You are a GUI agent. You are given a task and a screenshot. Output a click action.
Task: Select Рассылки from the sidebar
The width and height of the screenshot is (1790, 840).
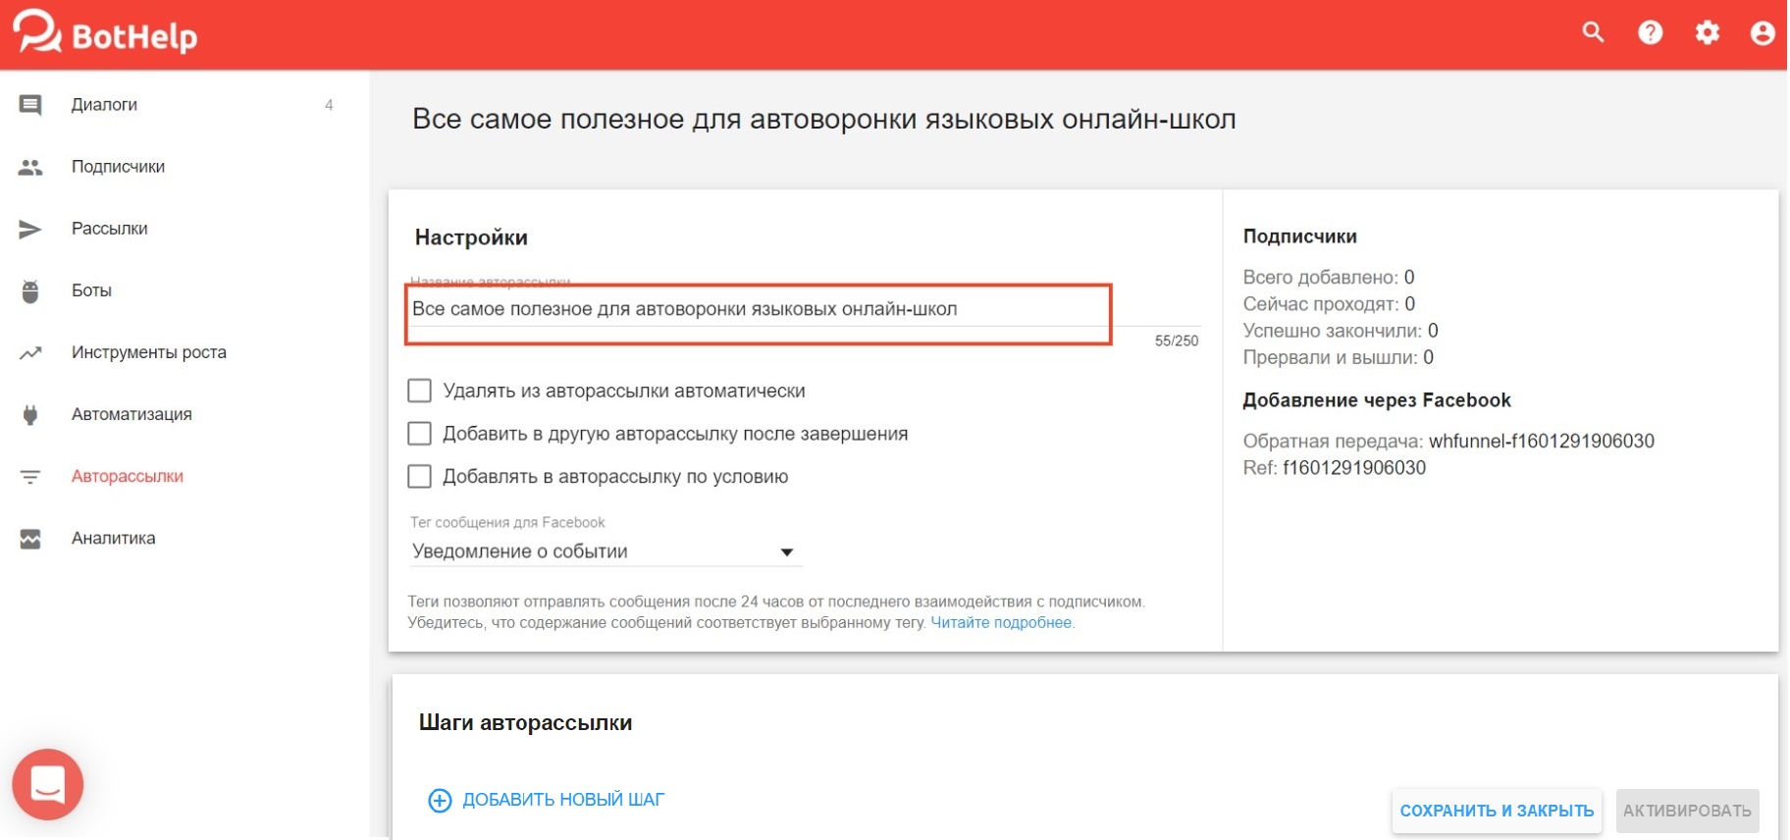[x=109, y=229]
